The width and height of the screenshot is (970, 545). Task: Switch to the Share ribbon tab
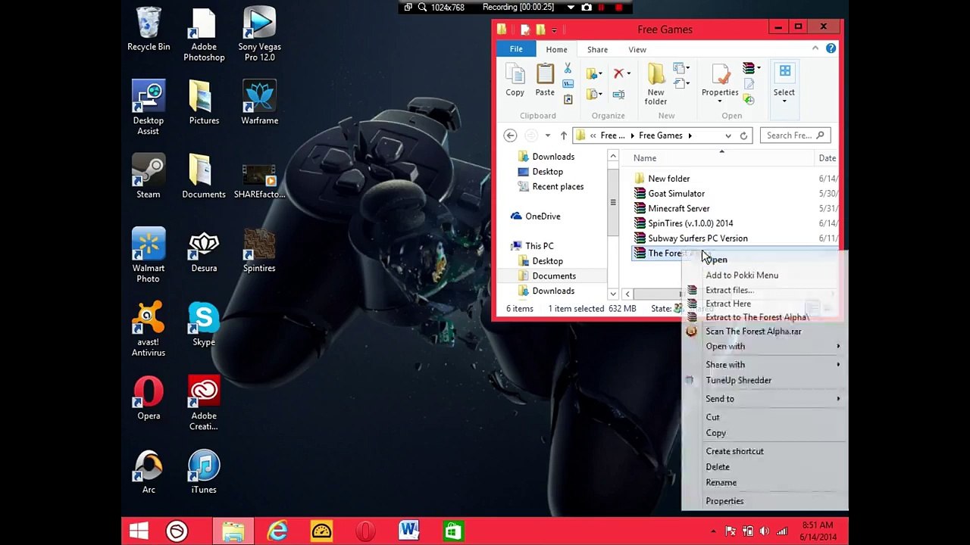[x=597, y=50]
